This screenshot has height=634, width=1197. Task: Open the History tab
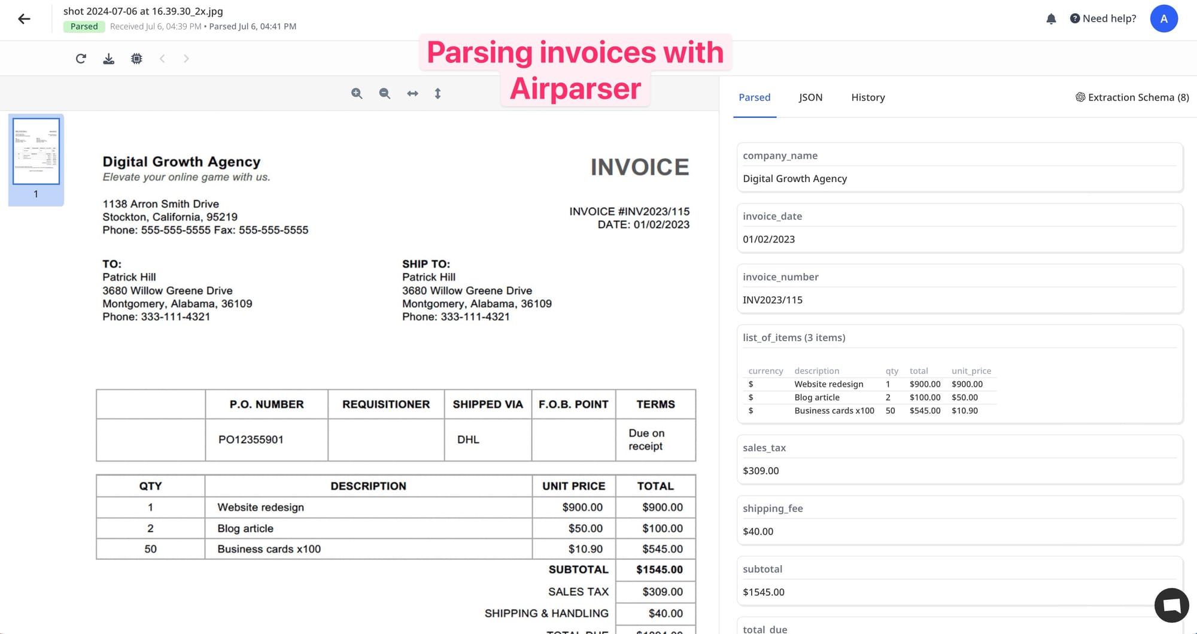868,98
